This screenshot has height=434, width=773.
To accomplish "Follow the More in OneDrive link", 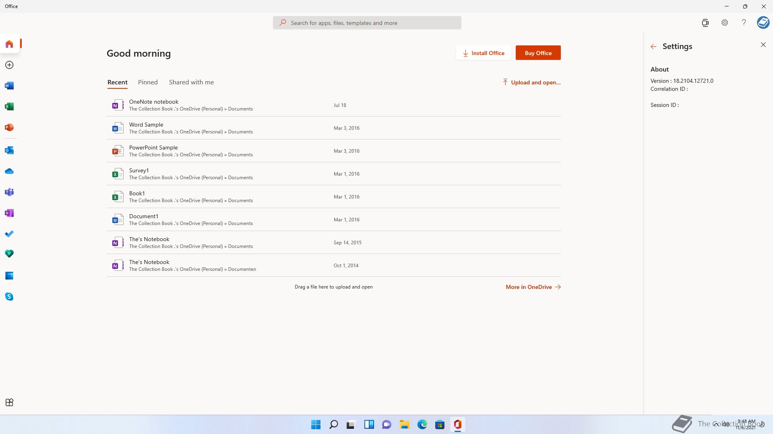I will coord(533,287).
